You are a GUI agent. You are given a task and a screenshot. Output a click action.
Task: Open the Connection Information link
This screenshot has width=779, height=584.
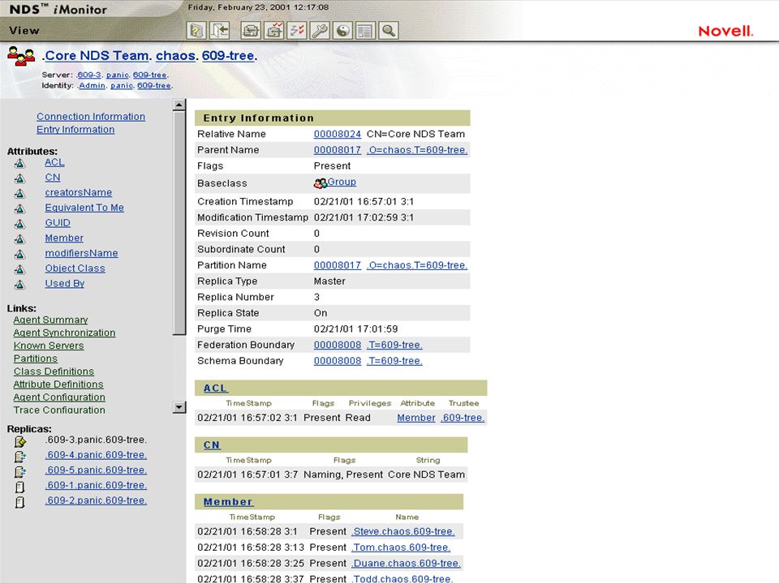tap(91, 116)
